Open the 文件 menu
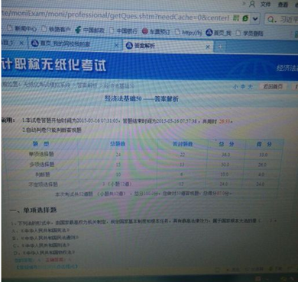298x282 pixels. pyautogui.click(x=265, y=5)
